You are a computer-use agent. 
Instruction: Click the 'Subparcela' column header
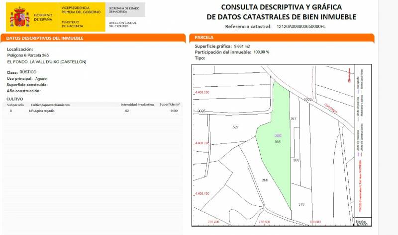click(x=15, y=105)
